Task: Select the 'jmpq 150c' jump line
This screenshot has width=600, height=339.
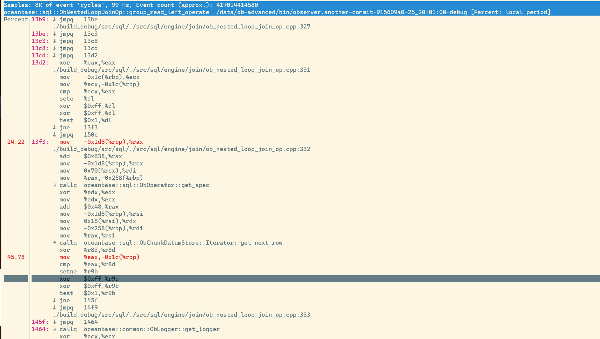Action: click(x=75, y=134)
